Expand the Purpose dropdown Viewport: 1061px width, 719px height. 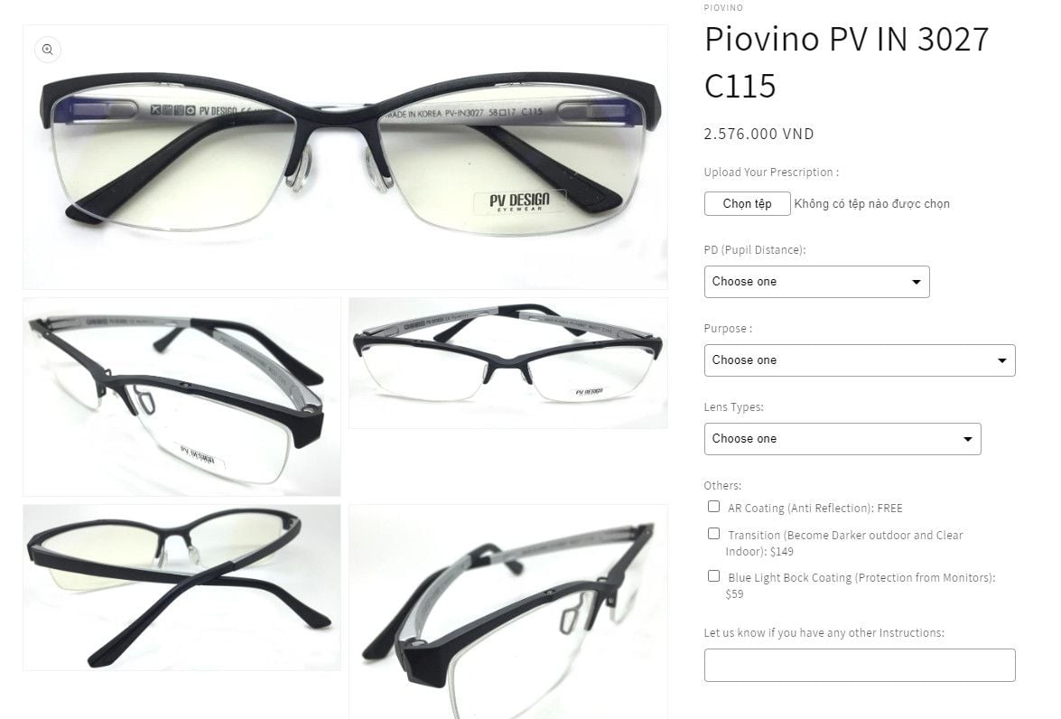tap(860, 360)
